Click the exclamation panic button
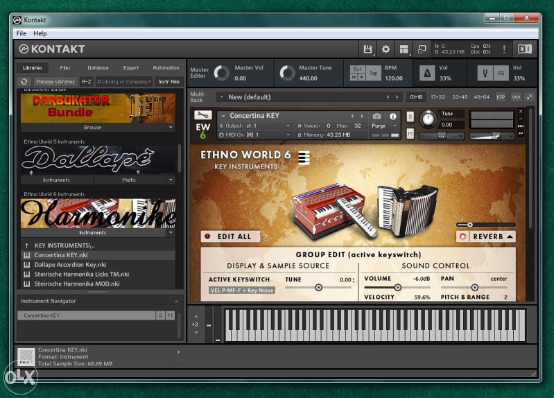Image resolution: width=554 pixels, height=398 pixels. coord(504,49)
